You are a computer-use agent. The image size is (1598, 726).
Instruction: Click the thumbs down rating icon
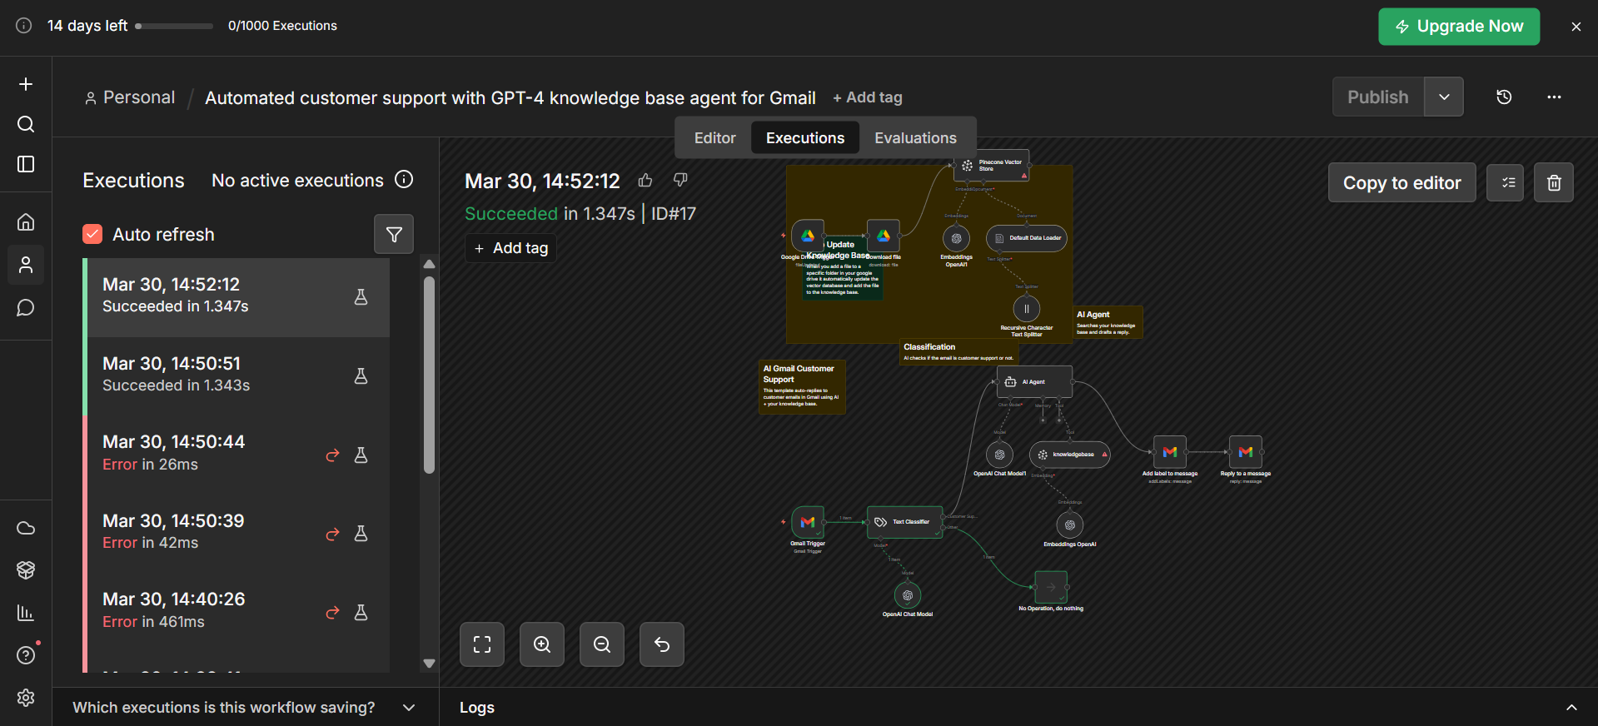click(680, 181)
